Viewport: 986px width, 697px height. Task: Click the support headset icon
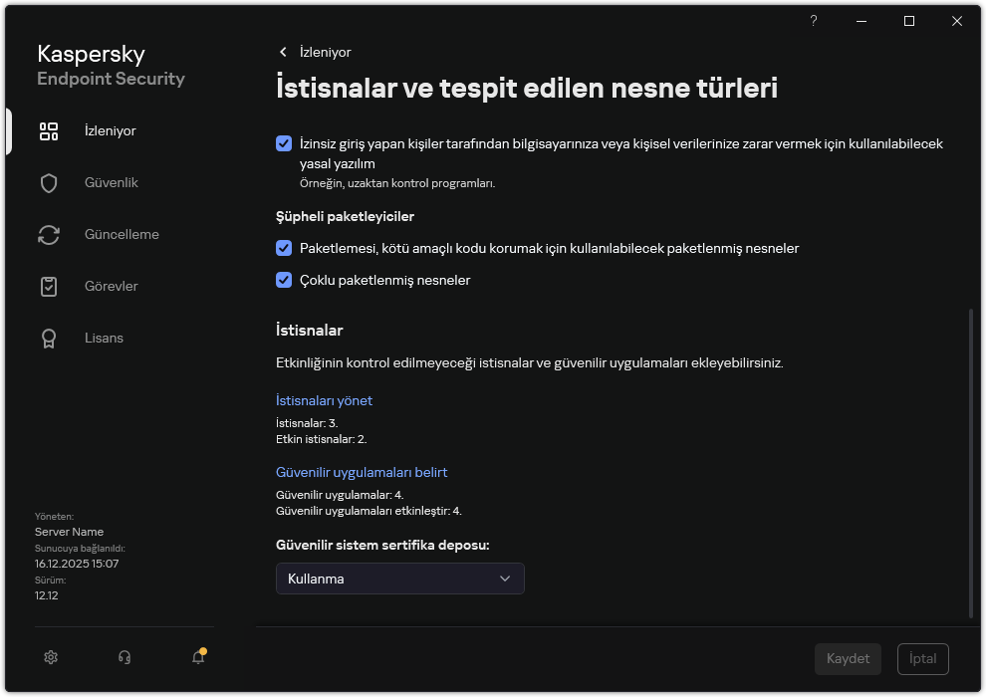(124, 657)
